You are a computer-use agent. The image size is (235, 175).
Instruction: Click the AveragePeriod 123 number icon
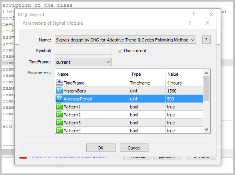click(x=60, y=98)
